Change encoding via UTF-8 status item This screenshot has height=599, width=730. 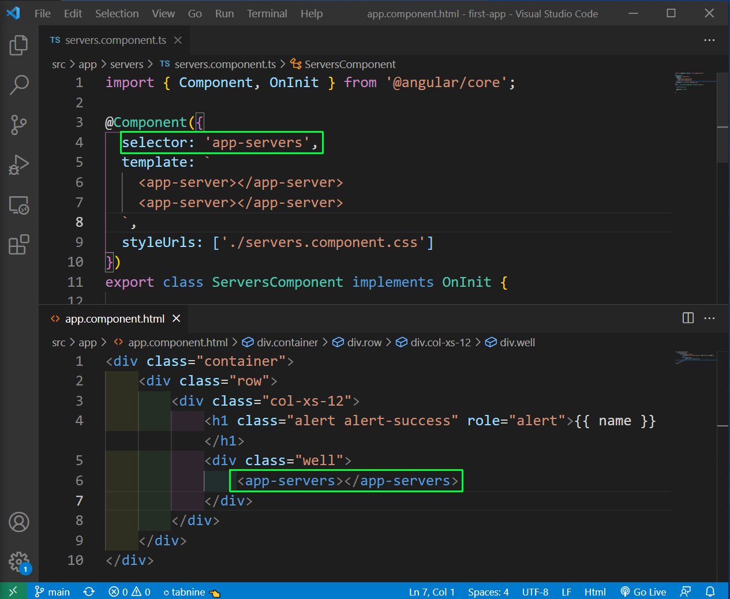pyautogui.click(x=535, y=591)
